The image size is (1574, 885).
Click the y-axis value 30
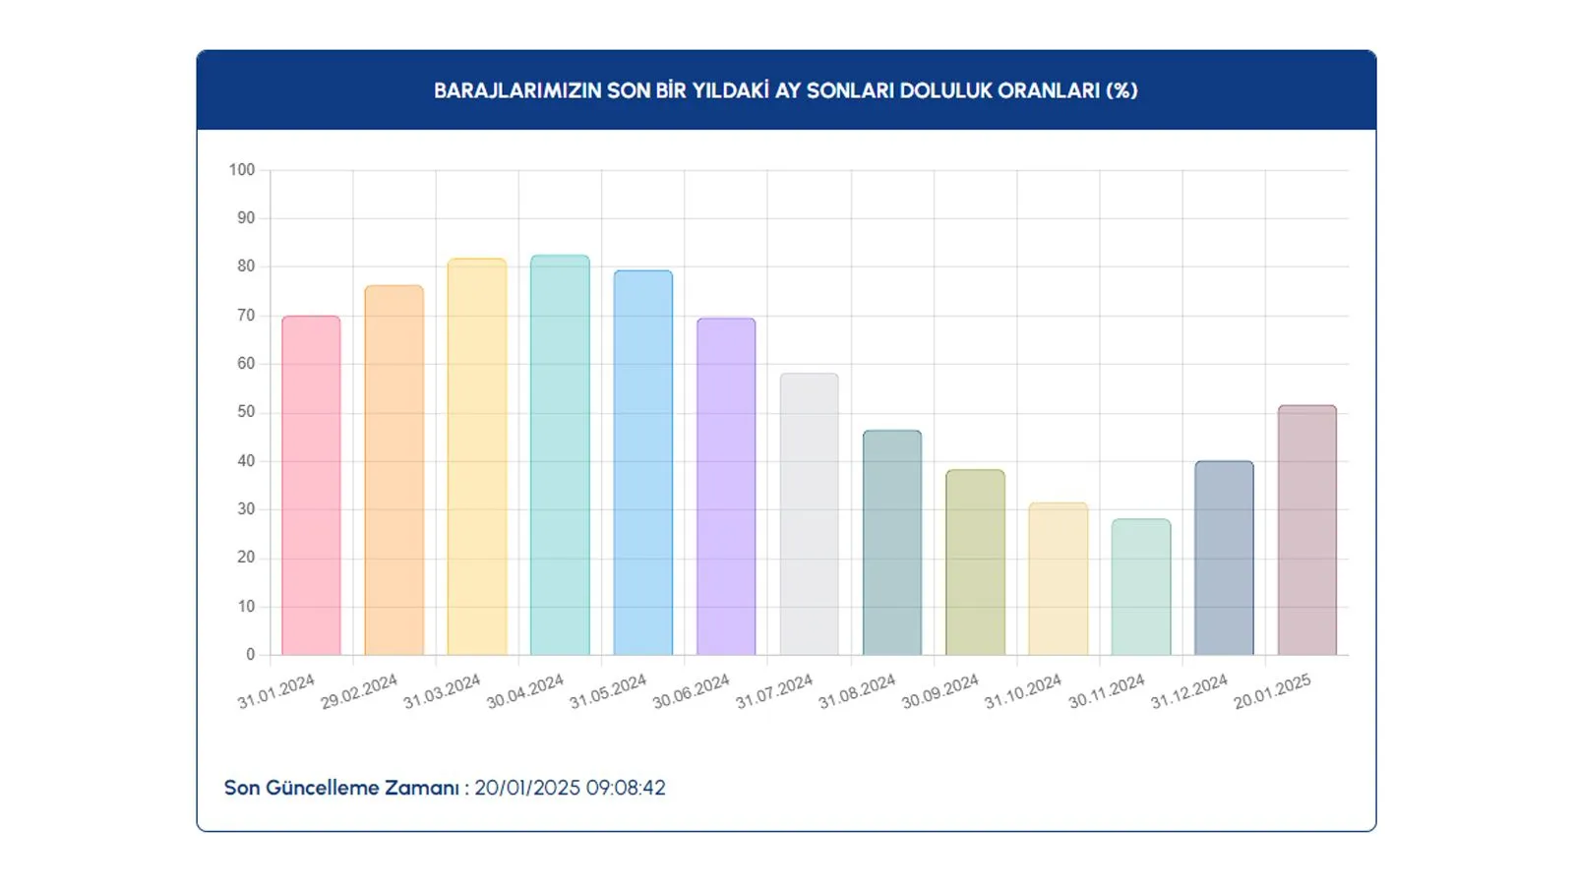(x=246, y=509)
